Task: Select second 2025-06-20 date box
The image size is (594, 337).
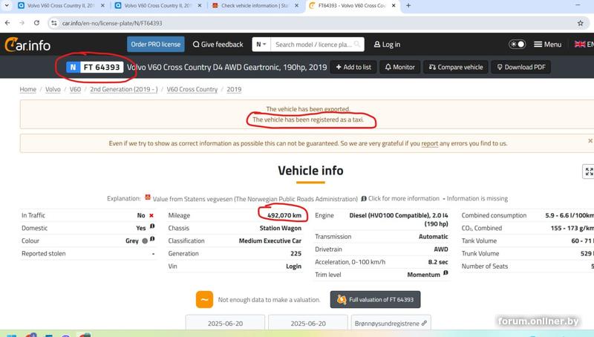Action: [308, 323]
